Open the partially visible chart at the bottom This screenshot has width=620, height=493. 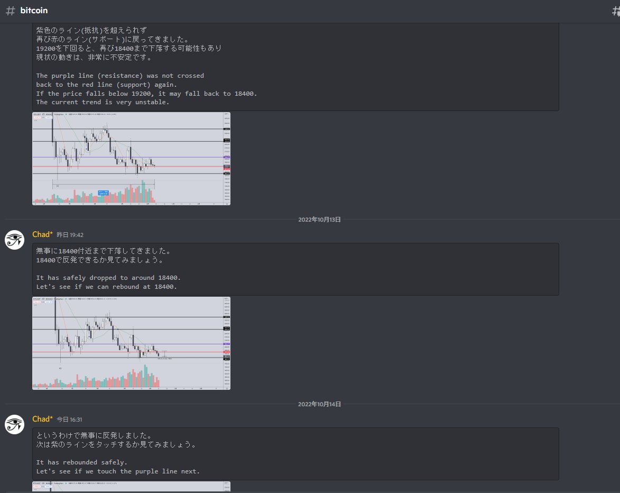[131, 487]
